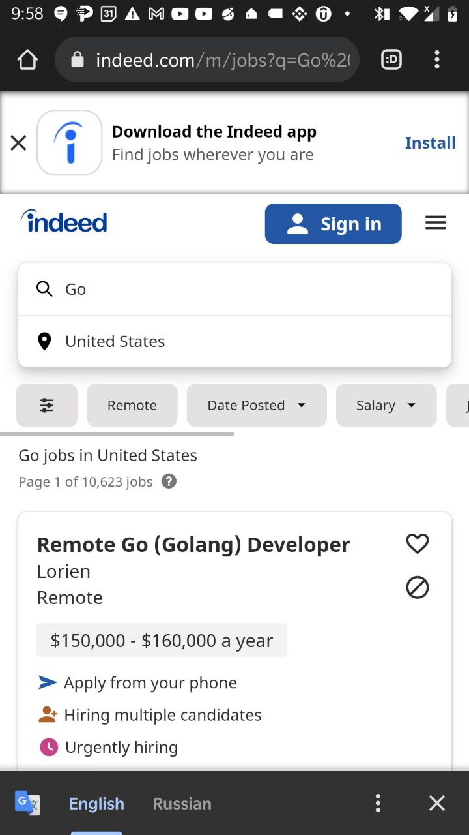Open the Remote Go (Golang) Developer listing

pos(193,545)
